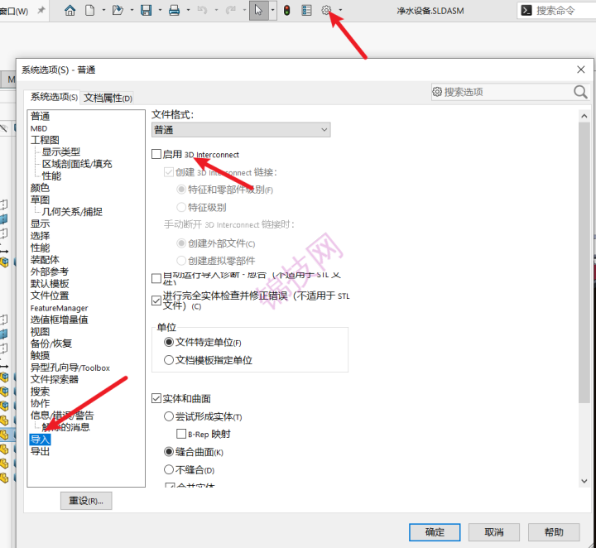
Task: Expand the Options gear dropdown arrow
Action: tap(340, 10)
